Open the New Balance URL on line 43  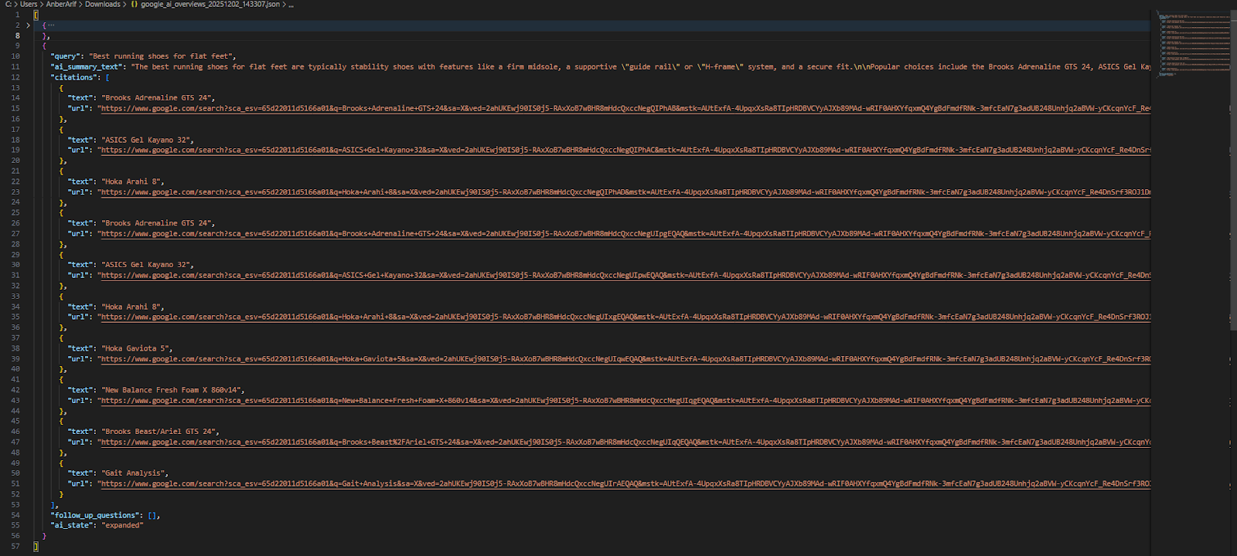click(624, 401)
